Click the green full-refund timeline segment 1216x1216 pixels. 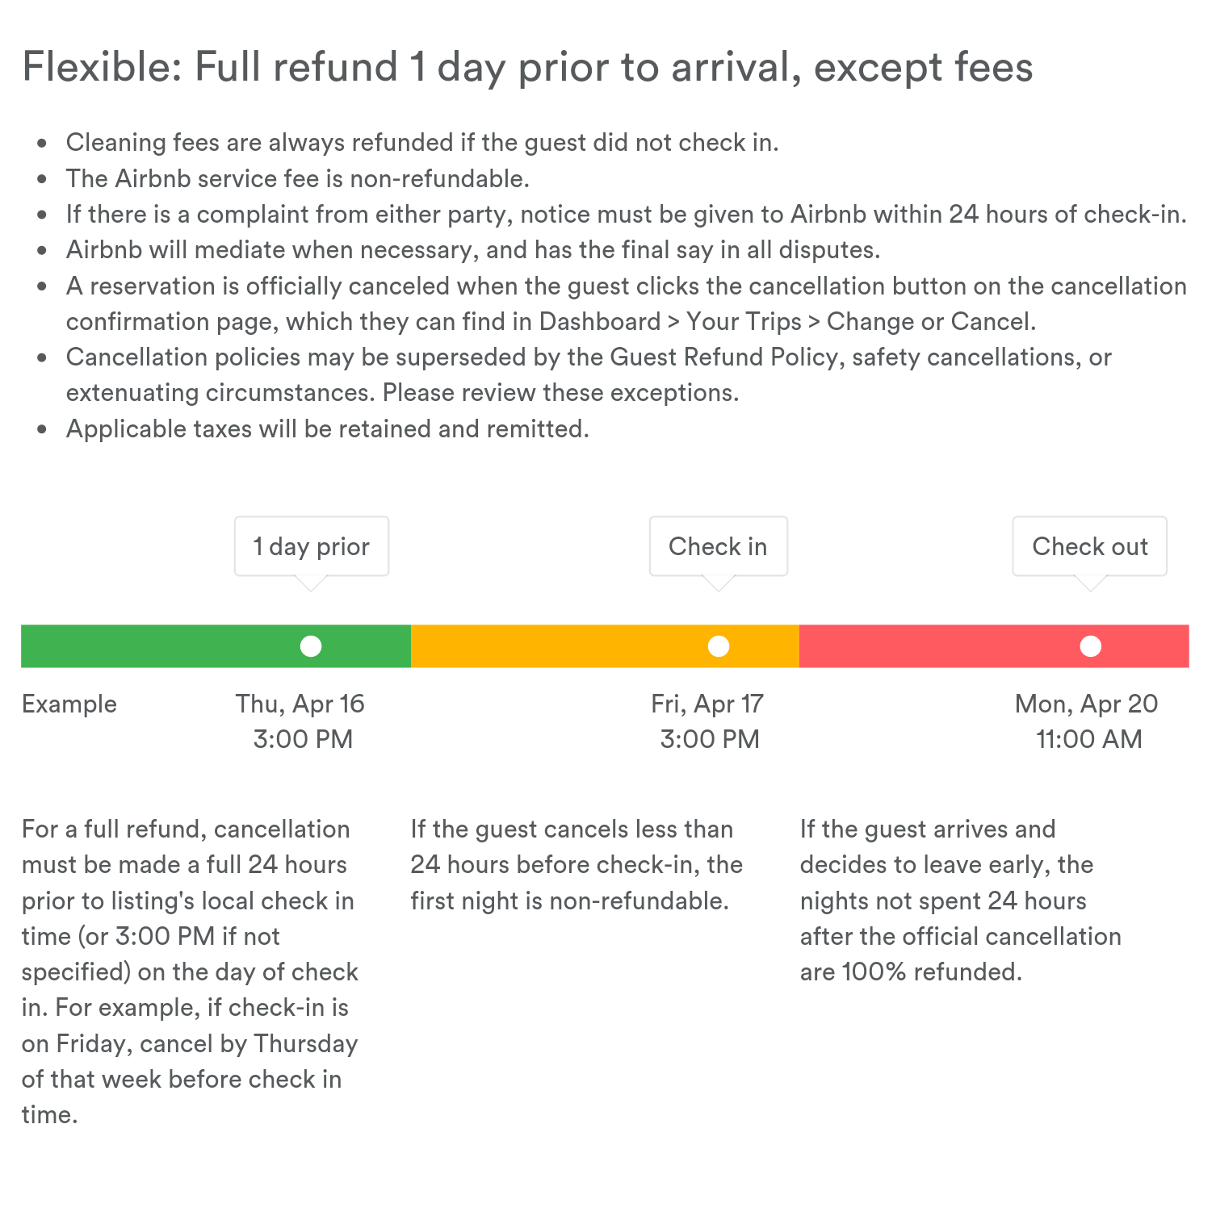(161, 646)
